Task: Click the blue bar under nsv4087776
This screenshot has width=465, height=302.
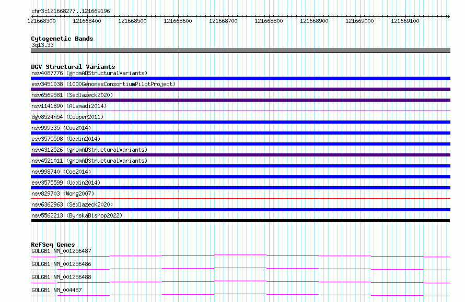Action: (240, 78)
